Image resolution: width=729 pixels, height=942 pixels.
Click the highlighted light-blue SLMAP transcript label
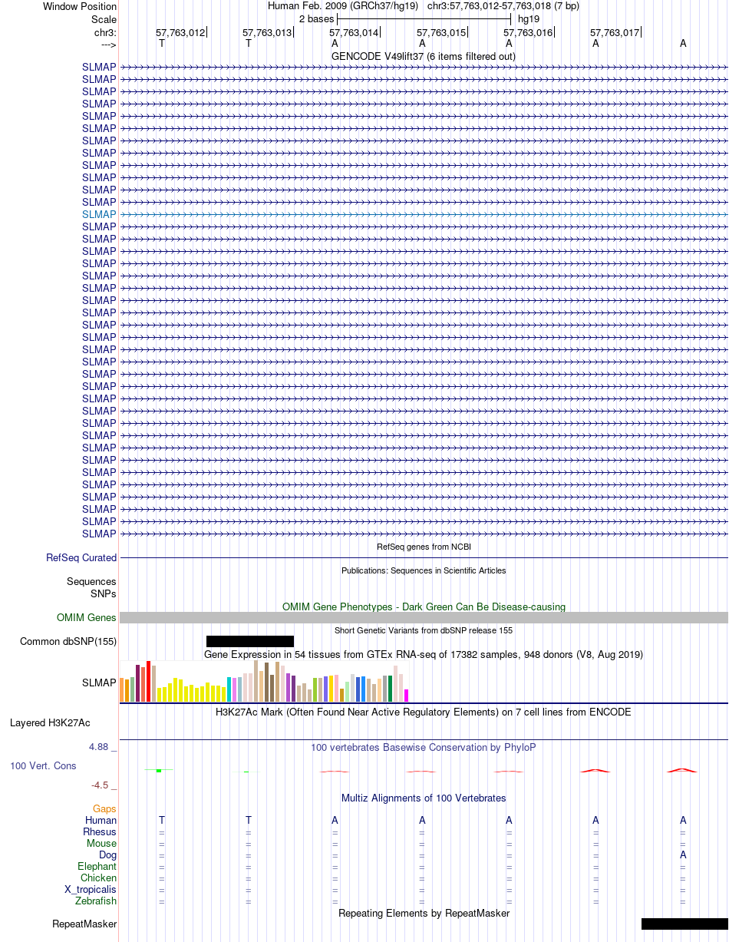point(99,214)
